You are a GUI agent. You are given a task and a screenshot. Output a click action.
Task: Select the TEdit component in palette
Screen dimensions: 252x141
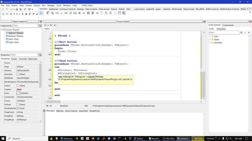66,13
